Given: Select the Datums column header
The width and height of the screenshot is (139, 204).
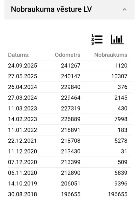Looking at the screenshot, I should click(19, 55).
